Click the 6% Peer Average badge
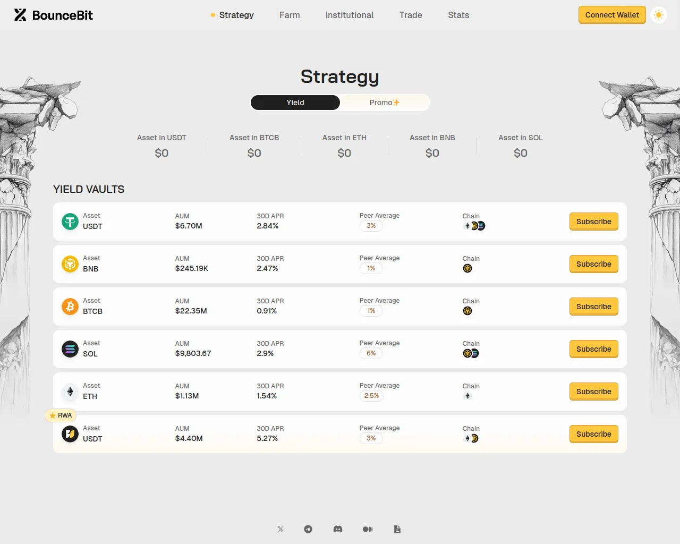680x544 pixels. click(x=371, y=353)
